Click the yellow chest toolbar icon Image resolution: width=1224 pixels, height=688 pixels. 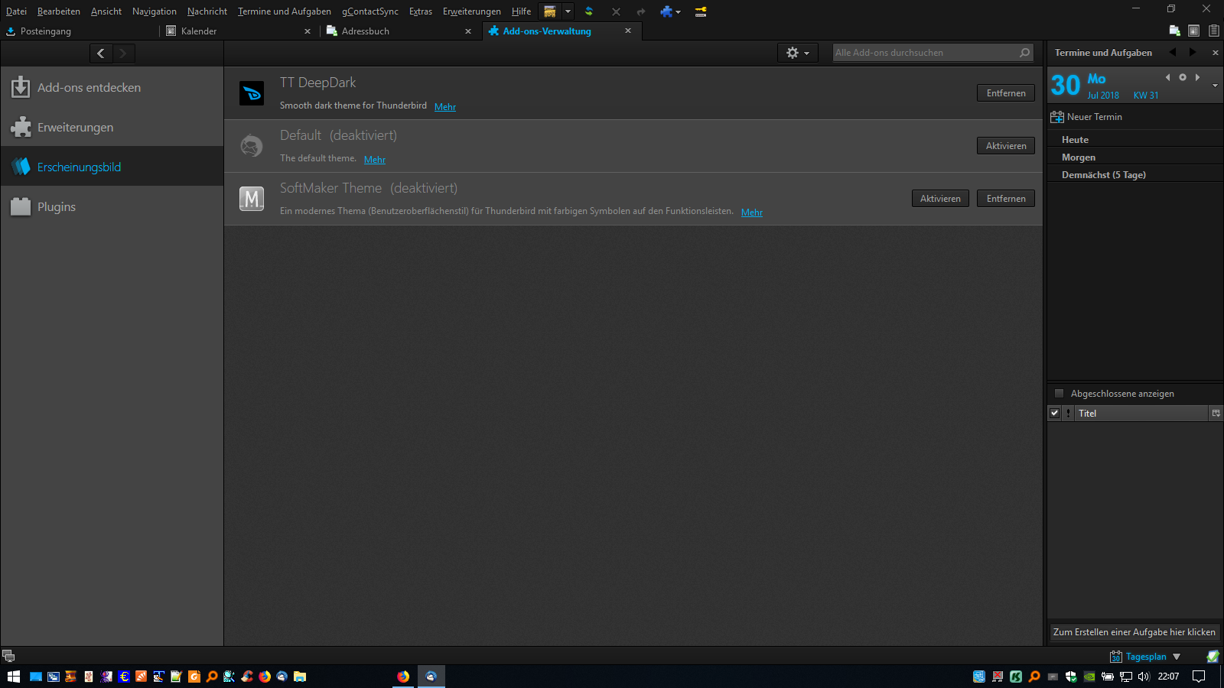click(549, 11)
